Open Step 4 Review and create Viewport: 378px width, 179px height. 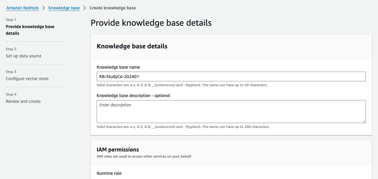pos(23,101)
